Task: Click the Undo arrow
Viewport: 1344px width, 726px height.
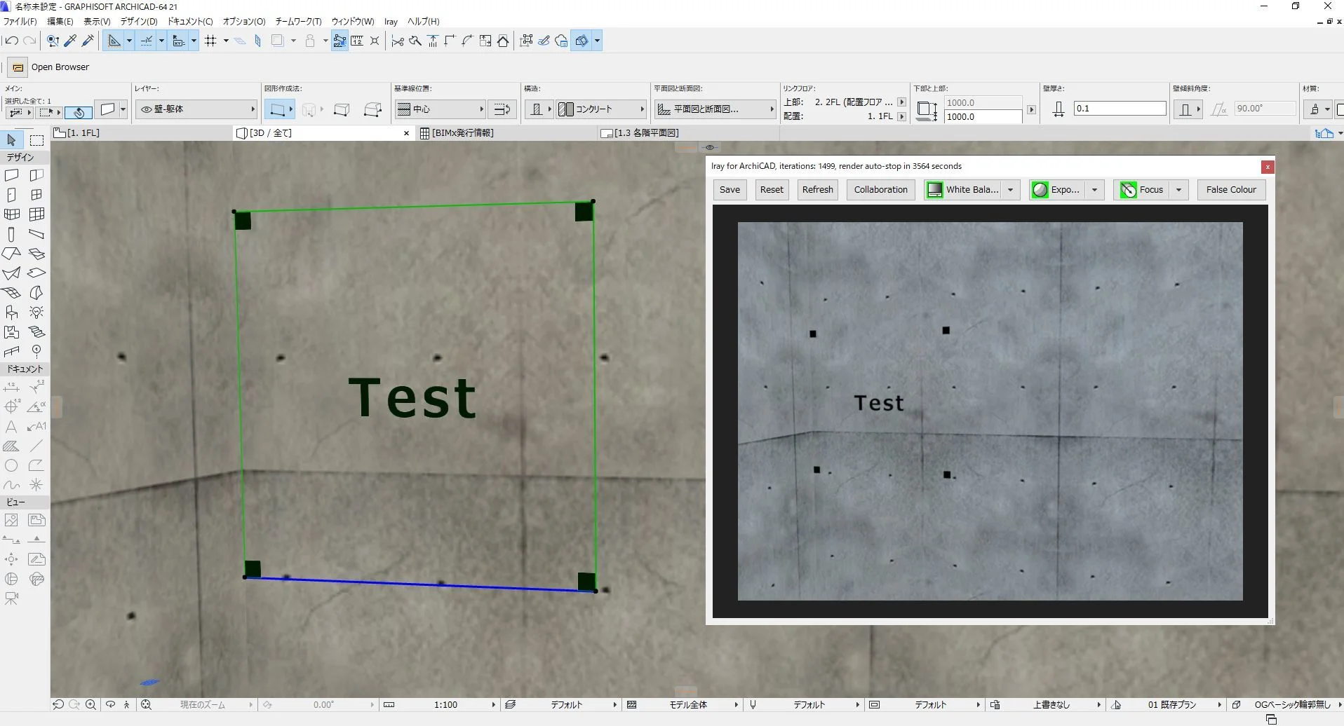Action: point(11,41)
